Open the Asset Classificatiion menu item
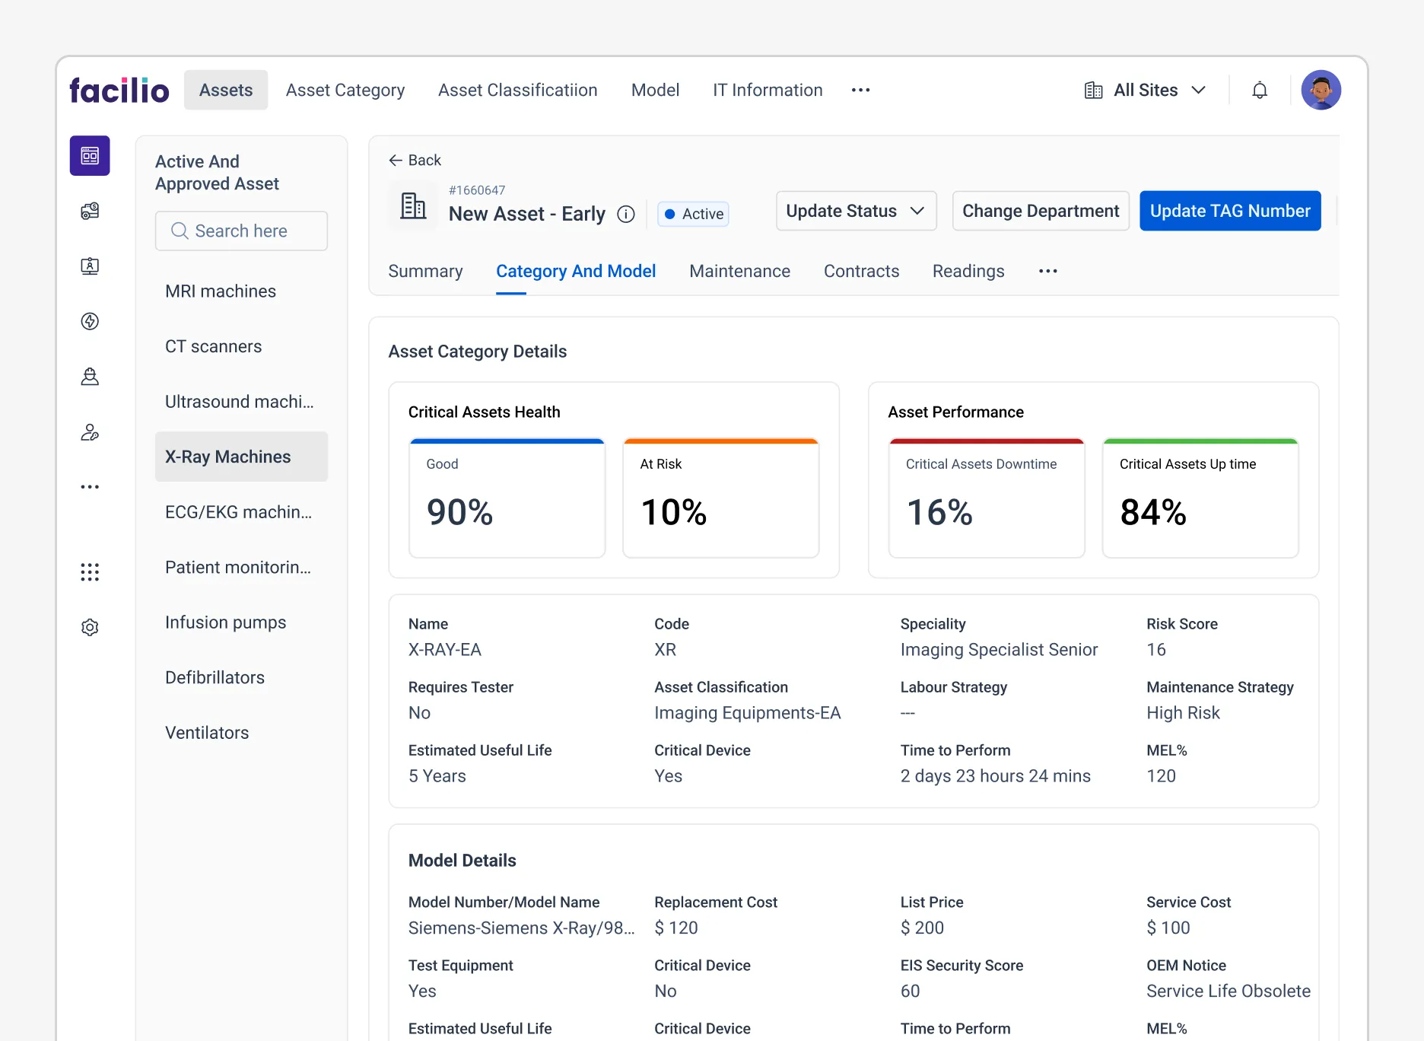The image size is (1424, 1041). coord(517,90)
